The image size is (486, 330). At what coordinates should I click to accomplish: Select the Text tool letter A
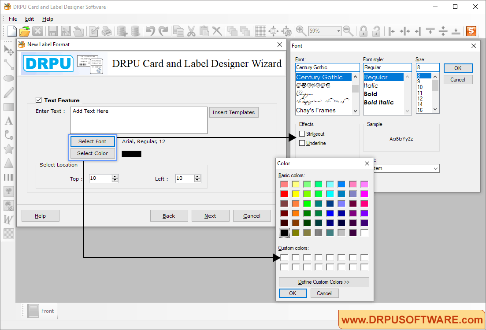pos(9,121)
